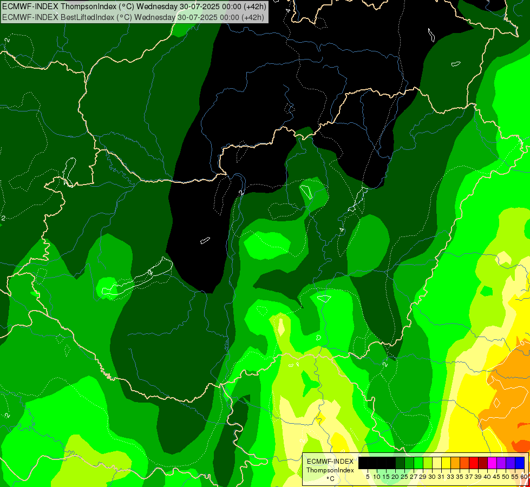Select the orange legend swatch between 33 and 35
The height and width of the screenshot is (487, 530).
click(455, 463)
